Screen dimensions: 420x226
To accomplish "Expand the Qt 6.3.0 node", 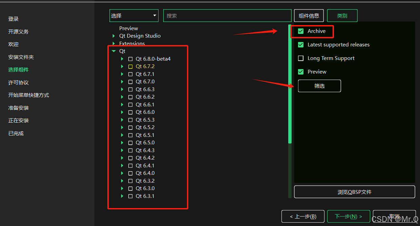I will point(122,188).
